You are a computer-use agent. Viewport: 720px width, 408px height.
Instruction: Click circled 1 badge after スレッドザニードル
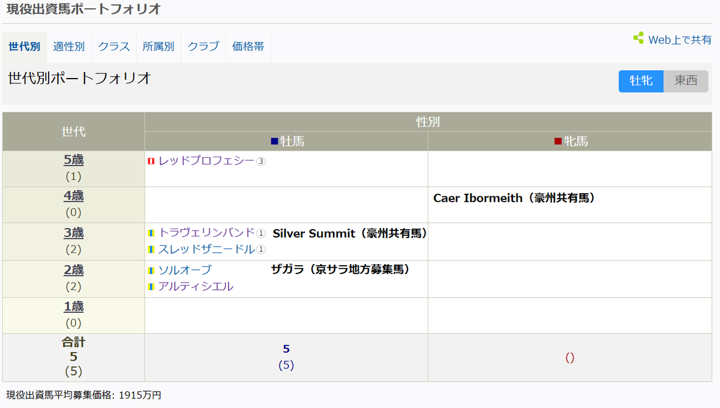(x=261, y=250)
